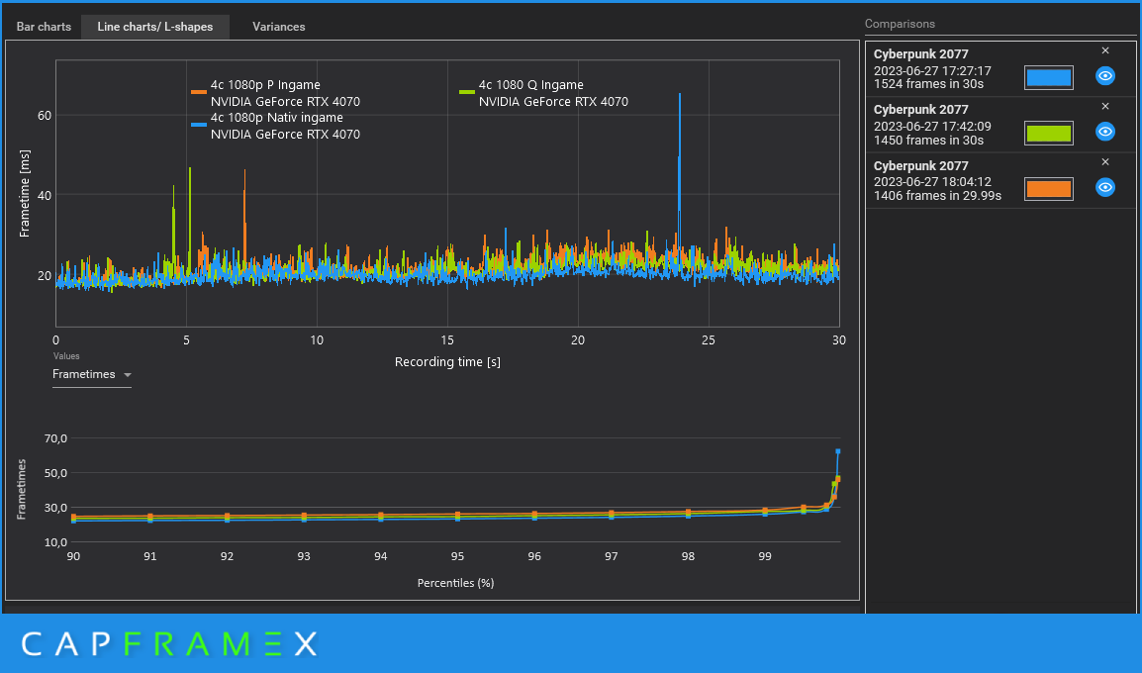
Task: Click the CapFrameX logo
Action: pyautogui.click(x=169, y=644)
